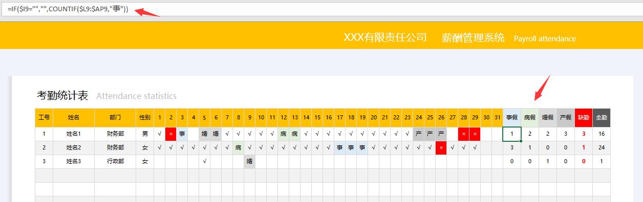
Task: Select 姓名1's red × cell on day 29
Action: pos(475,134)
